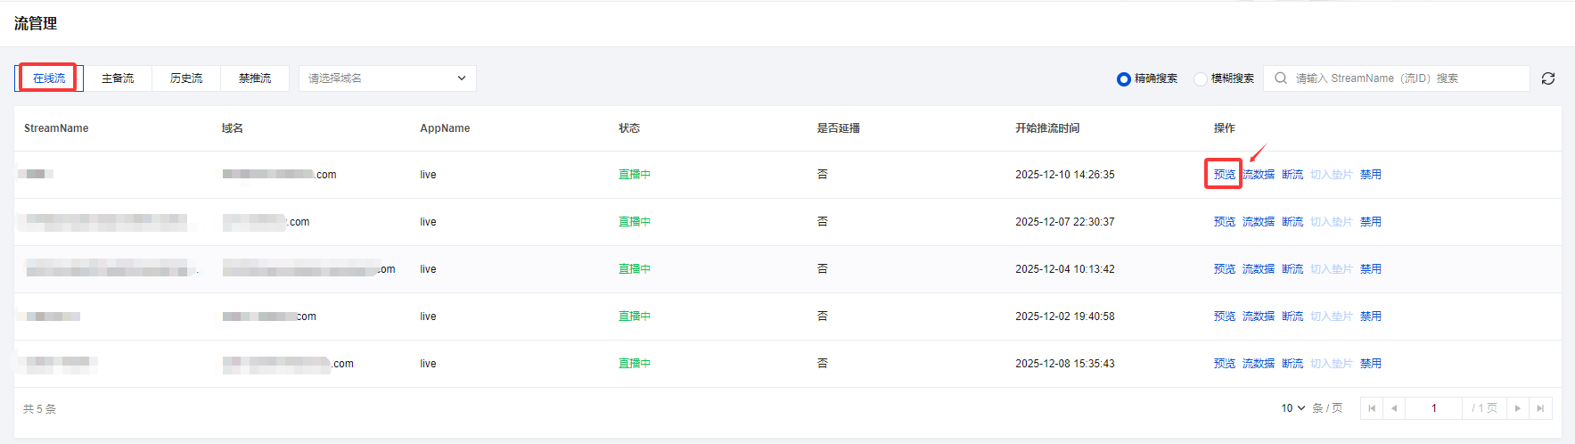This screenshot has width=1575, height=444.
Task: Go to the next page with the pagination arrow
Action: [1518, 408]
